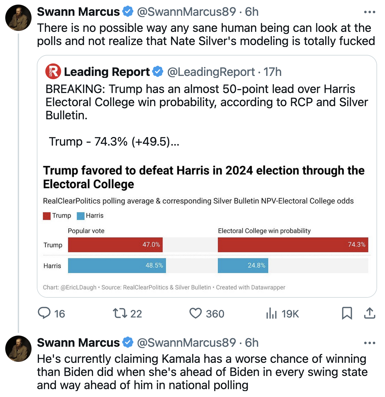
Task: Open the second tweet's profile picture
Action: click(x=18, y=349)
